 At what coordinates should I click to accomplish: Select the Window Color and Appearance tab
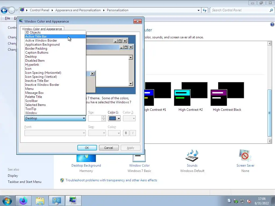point(42,29)
